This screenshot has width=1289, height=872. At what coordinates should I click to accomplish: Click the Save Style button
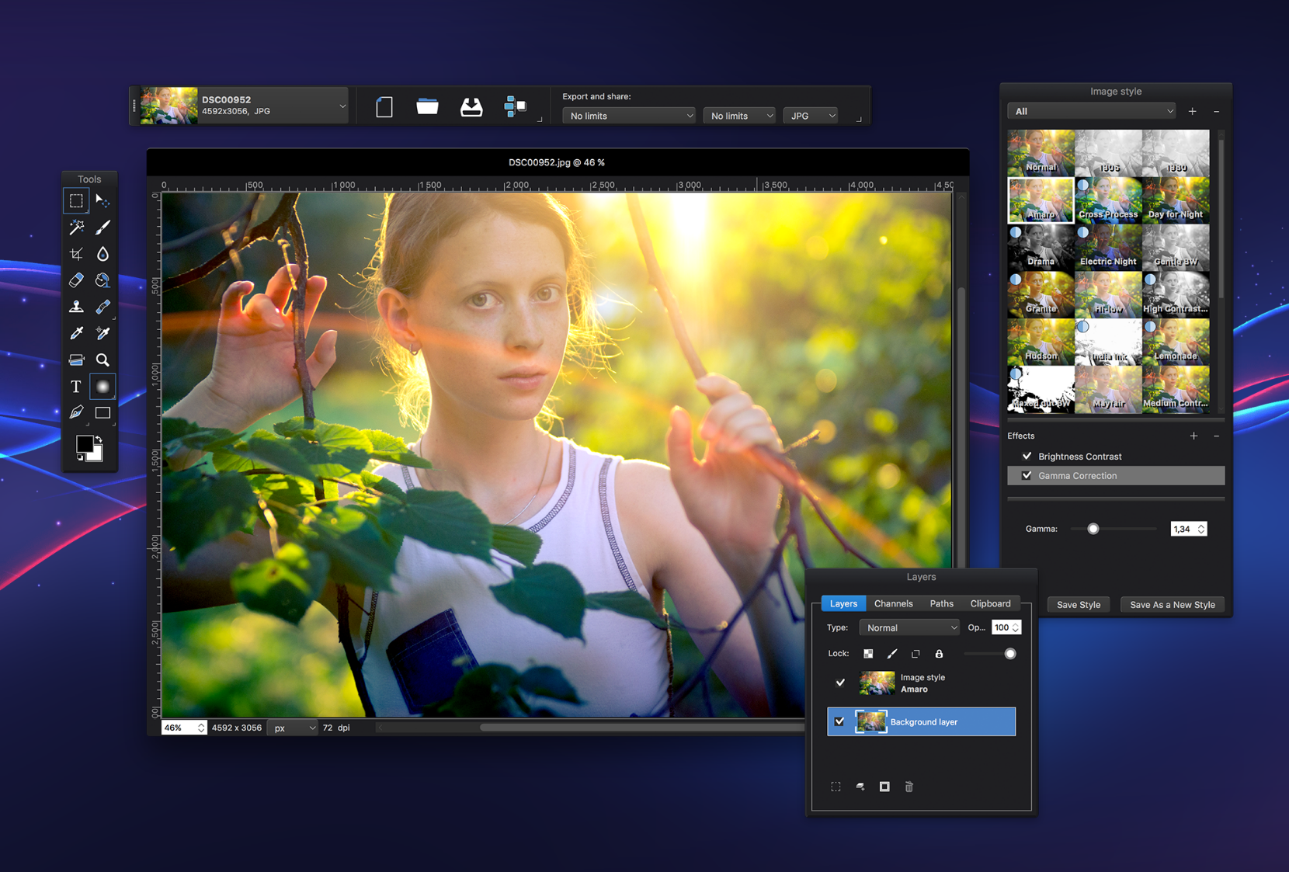coord(1078,604)
